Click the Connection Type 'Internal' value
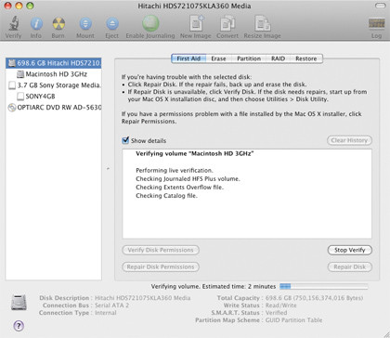Screen dimensions: 390x338 coord(106,313)
